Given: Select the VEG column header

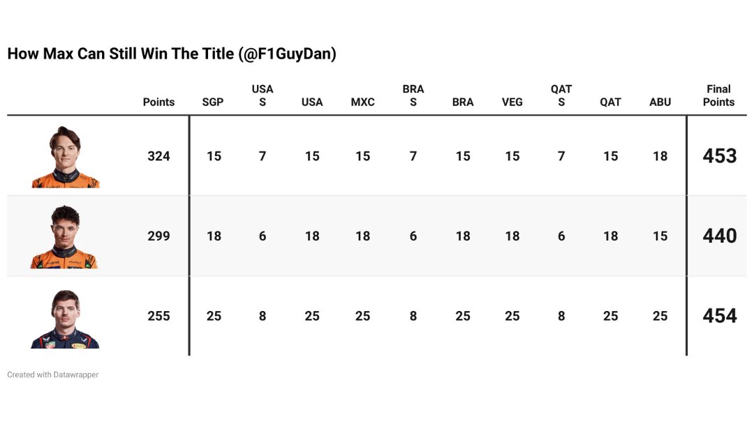Looking at the screenshot, I should tap(512, 102).
